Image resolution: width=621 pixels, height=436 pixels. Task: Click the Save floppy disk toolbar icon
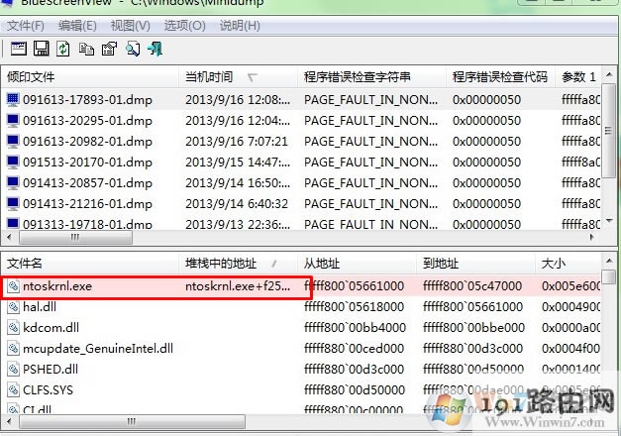[x=42, y=49]
